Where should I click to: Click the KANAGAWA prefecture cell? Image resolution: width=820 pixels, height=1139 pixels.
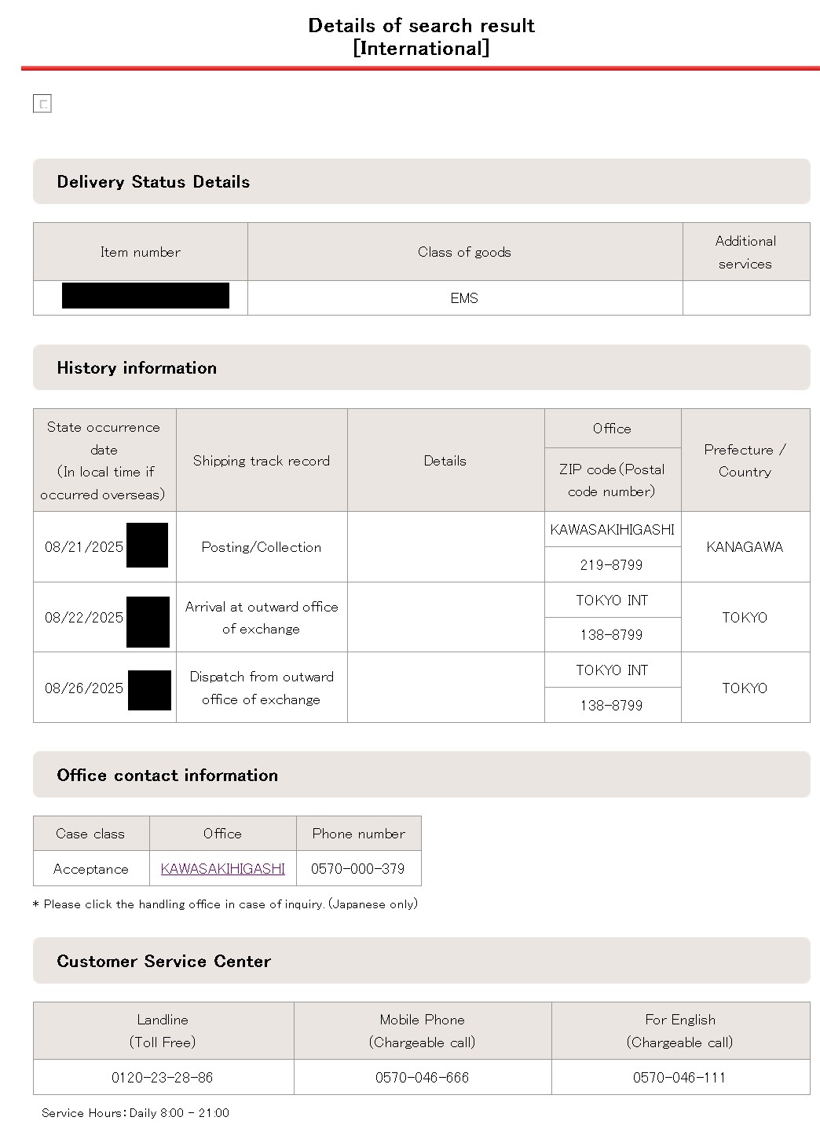pos(745,547)
